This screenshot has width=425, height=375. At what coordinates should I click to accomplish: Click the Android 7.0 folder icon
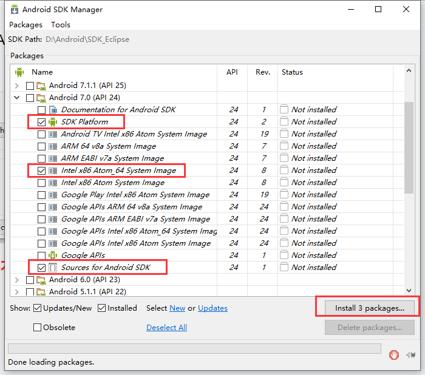[41, 98]
